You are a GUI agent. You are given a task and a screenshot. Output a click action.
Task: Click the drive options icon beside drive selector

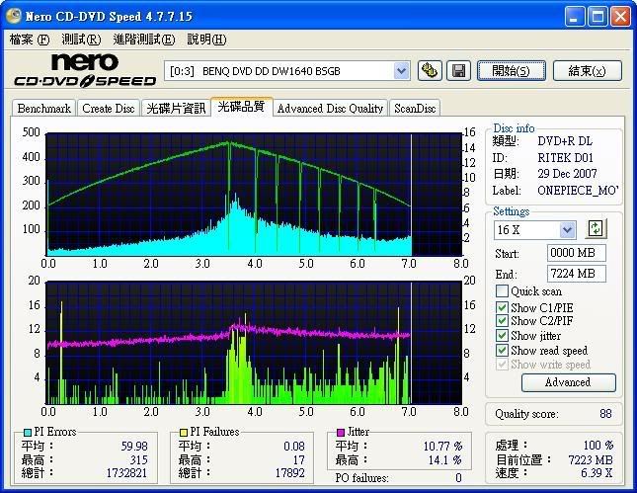tap(429, 70)
